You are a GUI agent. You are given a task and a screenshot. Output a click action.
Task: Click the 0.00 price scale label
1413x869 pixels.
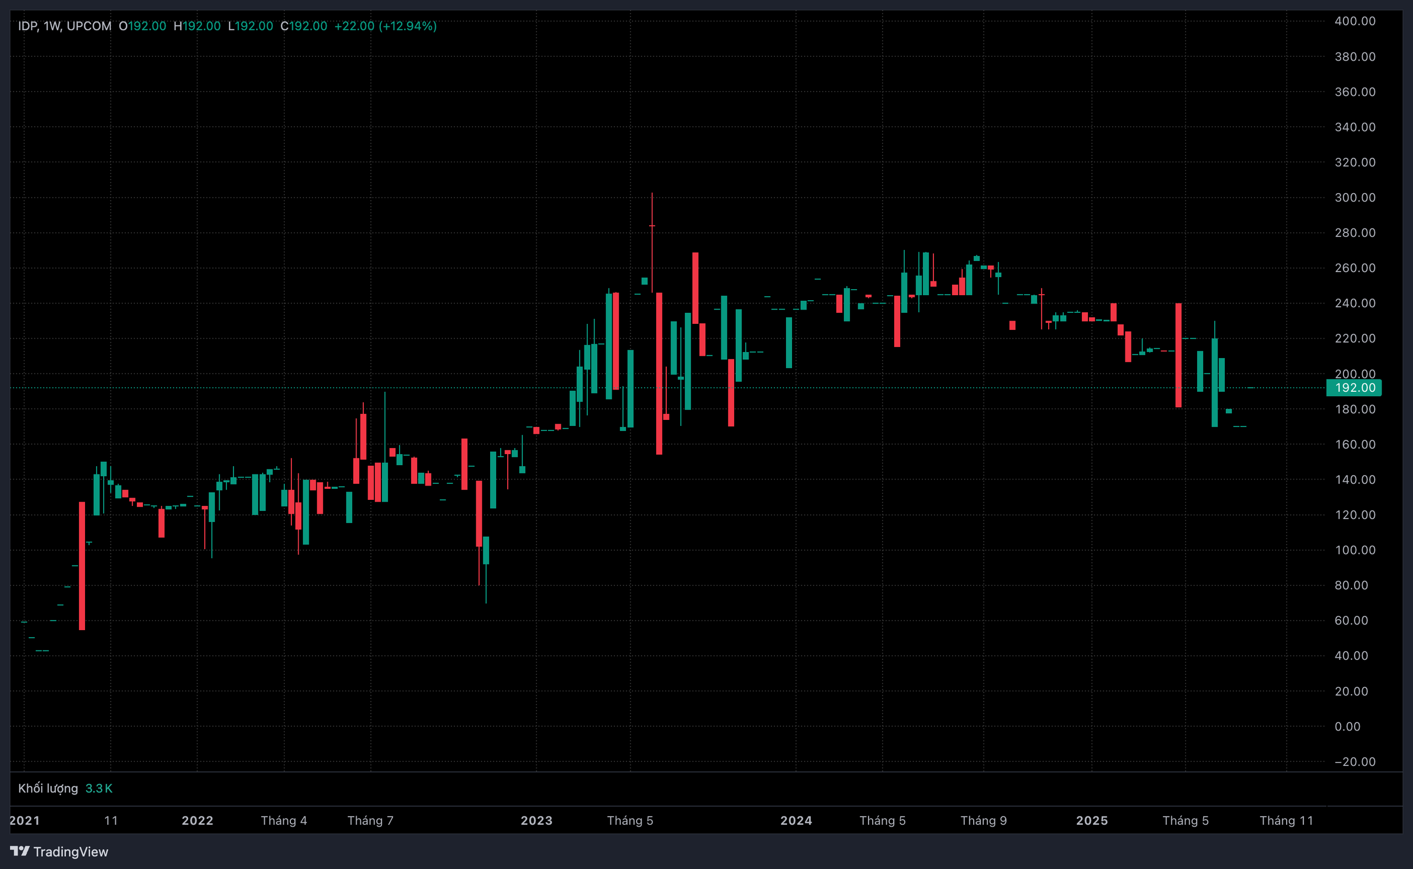(1347, 727)
